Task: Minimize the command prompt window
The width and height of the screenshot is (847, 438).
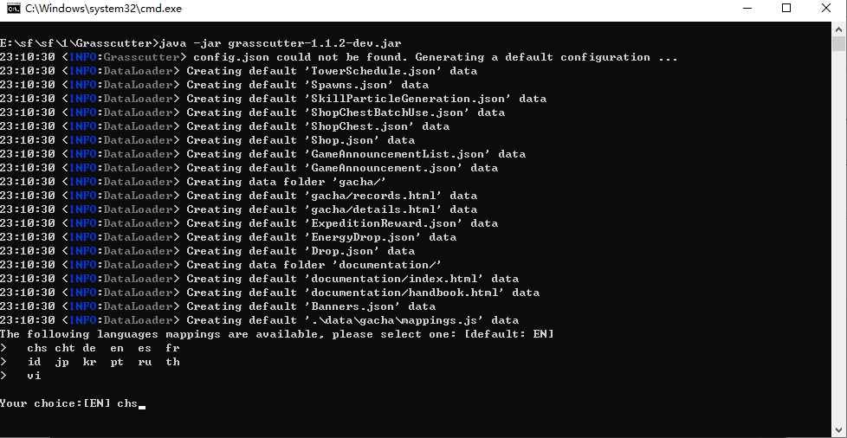Action: point(746,9)
